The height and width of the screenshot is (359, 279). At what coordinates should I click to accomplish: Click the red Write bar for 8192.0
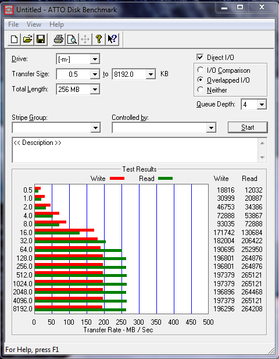coord(69,307)
